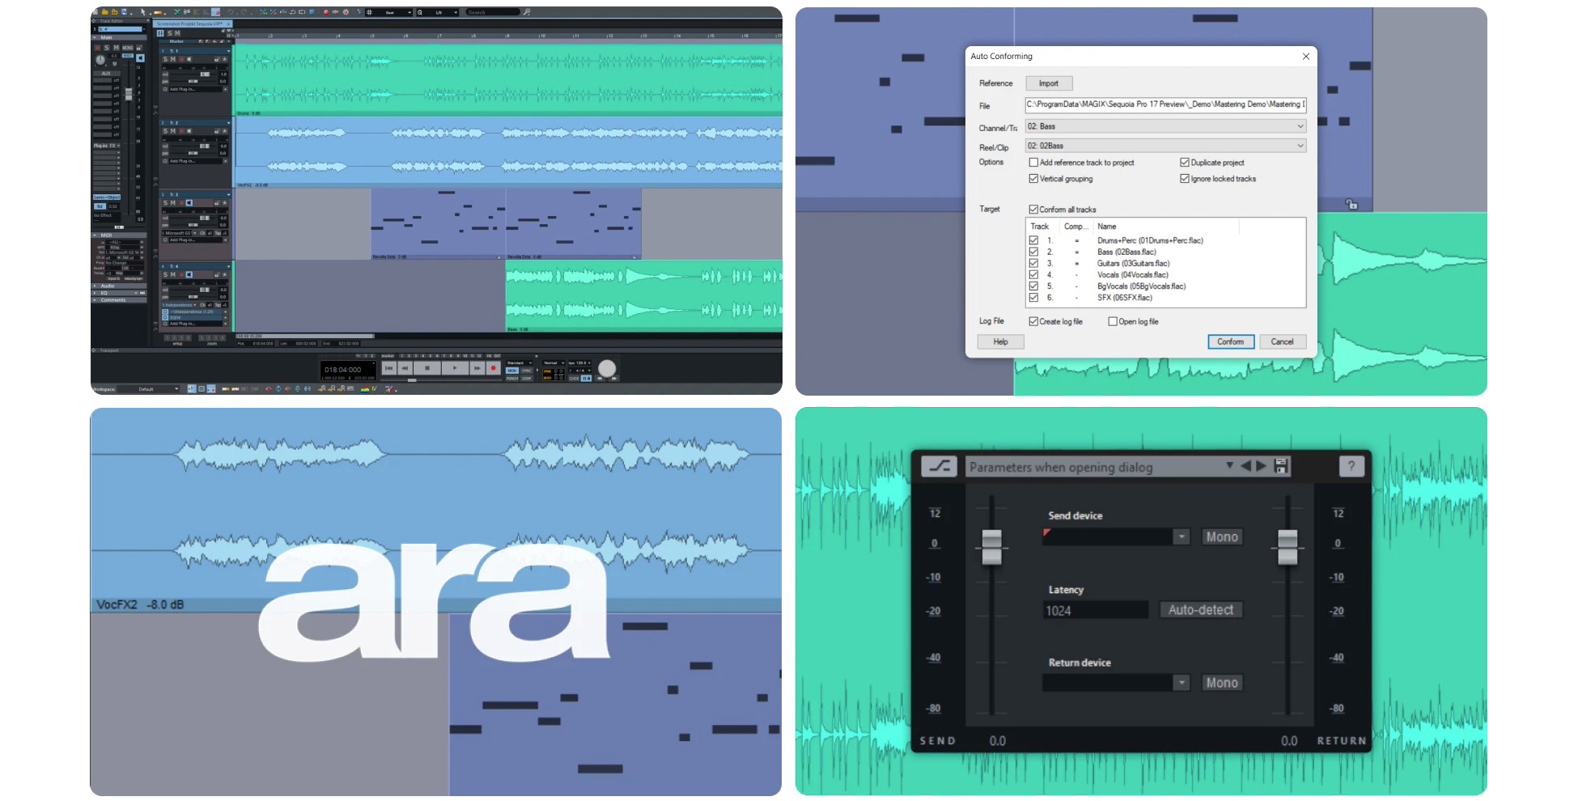Screen dimensions: 1578x801
Task: Click the Latency field showing 1024
Action: click(x=1094, y=609)
